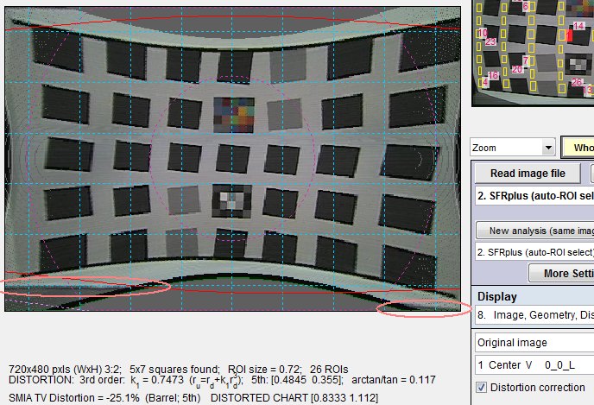Screen dimensions: 594x405
Task: Open the upper SFRplus auto-ROI module dropdown
Action: coord(534,196)
